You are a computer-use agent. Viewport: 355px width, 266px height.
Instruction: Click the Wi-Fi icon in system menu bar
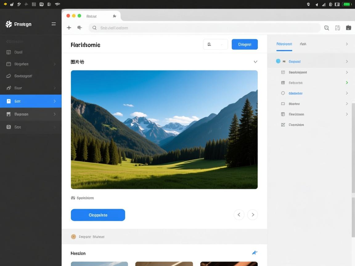pos(57,4)
